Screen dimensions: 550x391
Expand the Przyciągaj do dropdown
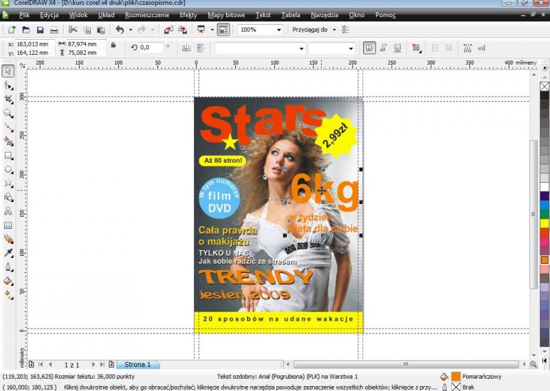coord(334,30)
